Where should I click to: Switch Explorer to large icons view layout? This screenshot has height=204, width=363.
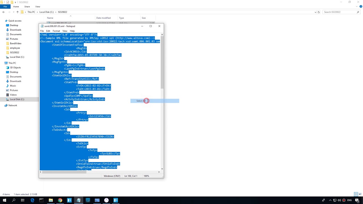point(360,194)
